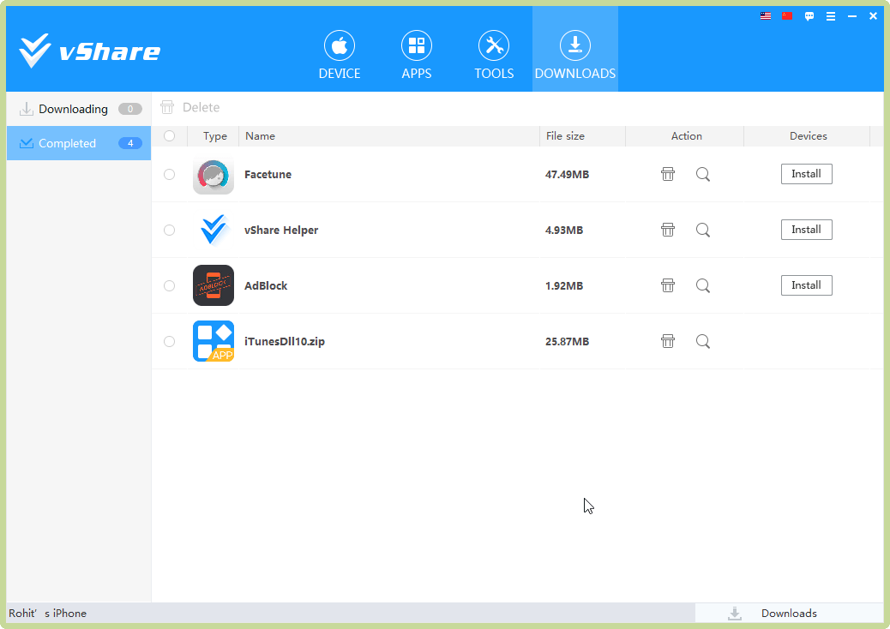Click the 47.49MB file size value
890x629 pixels.
pos(567,174)
